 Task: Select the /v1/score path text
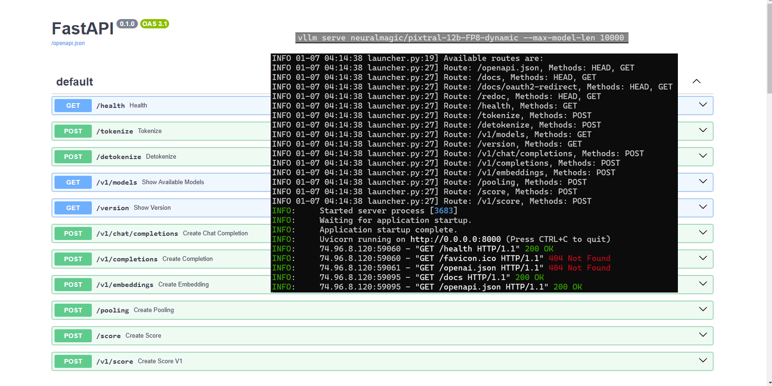tap(115, 361)
